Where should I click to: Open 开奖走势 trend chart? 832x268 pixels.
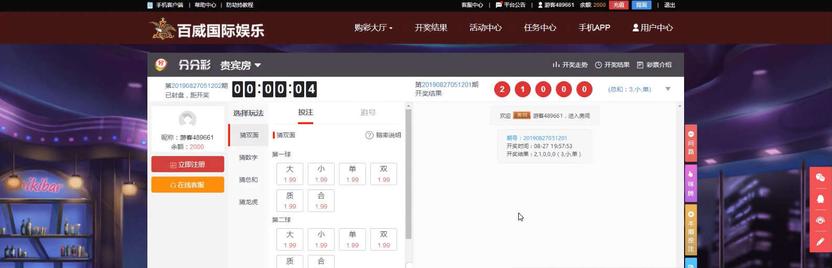tap(570, 65)
